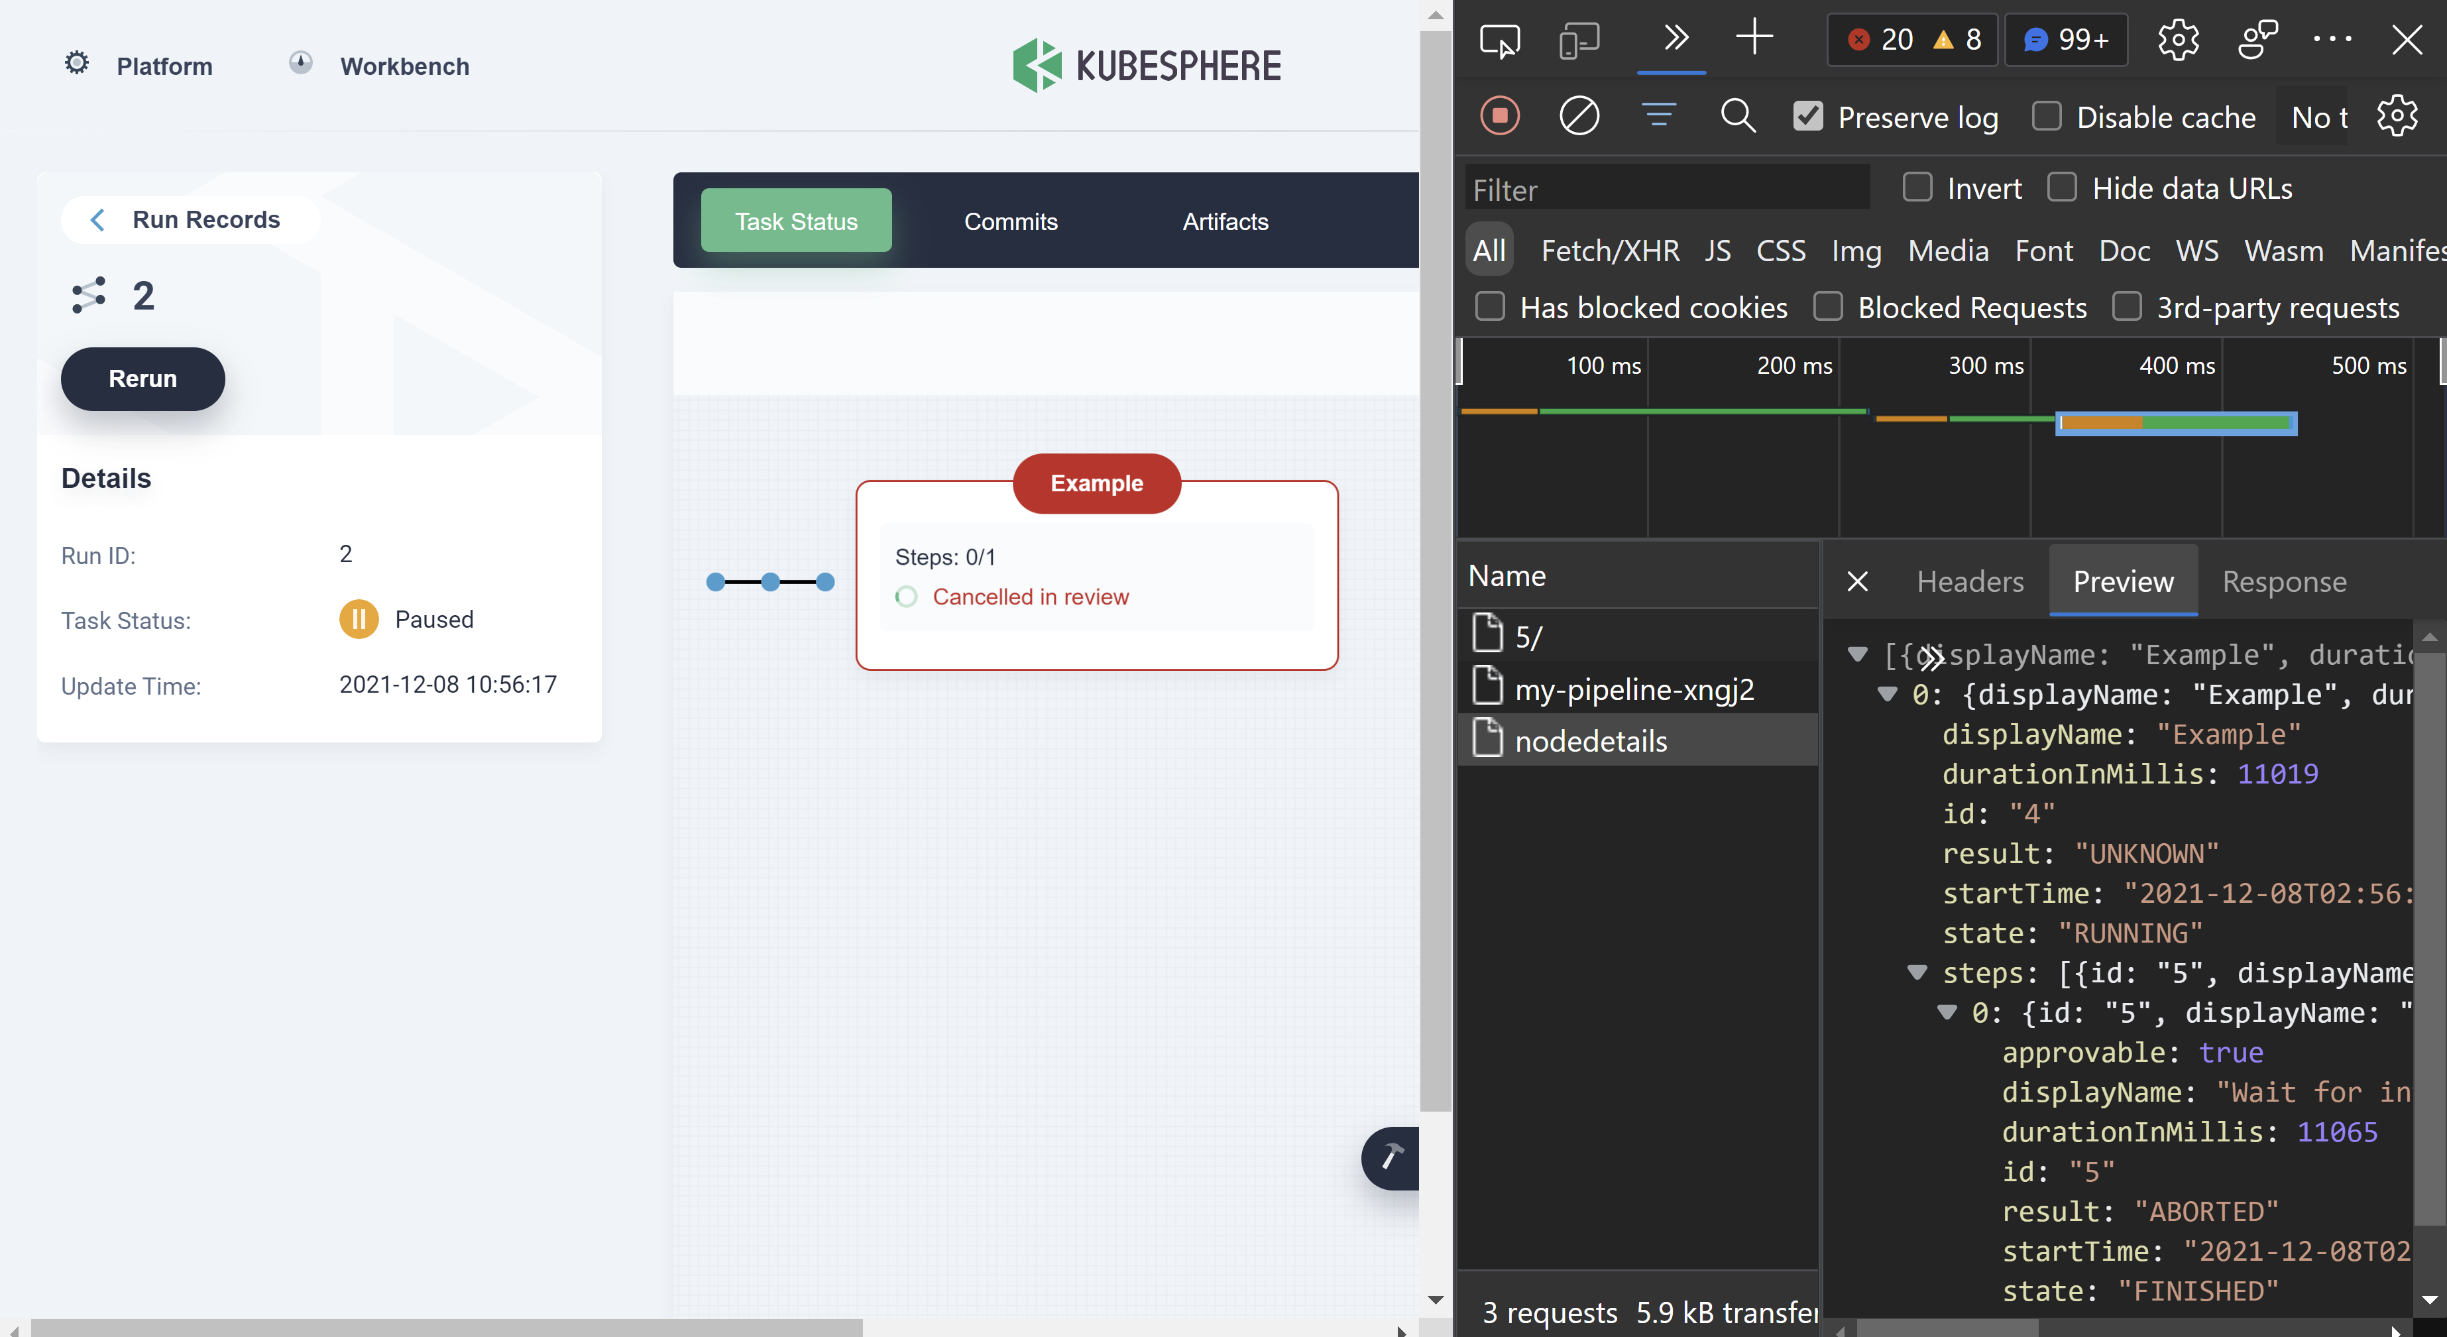Screen dimensions: 2447x1337
Task: Select the inspect element tool in DevTools
Action: click(1499, 40)
